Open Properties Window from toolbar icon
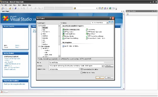This screenshot has width=158, height=97. click(102, 8)
